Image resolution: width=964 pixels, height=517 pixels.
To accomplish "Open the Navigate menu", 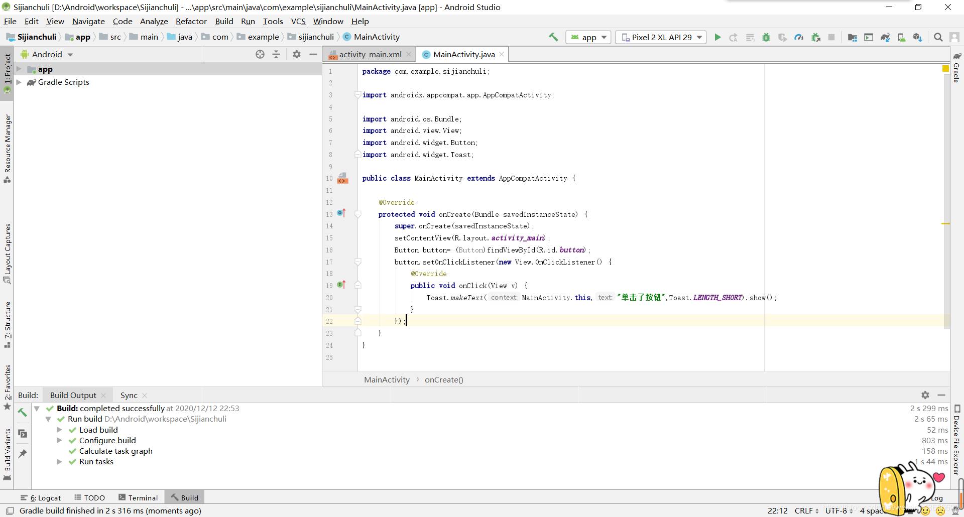I will [x=88, y=22].
